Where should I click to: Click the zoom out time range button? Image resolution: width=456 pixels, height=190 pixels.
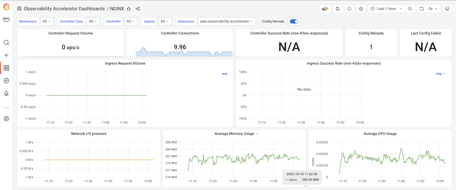[x=410, y=9]
